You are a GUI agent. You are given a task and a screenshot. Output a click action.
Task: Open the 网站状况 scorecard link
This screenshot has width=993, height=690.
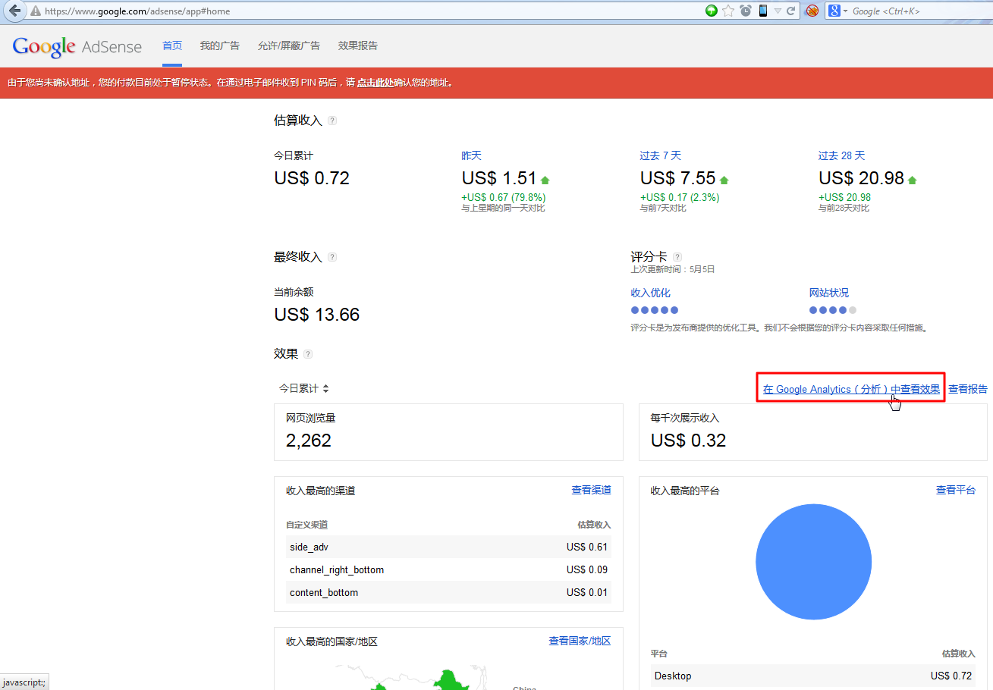point(829,293)
